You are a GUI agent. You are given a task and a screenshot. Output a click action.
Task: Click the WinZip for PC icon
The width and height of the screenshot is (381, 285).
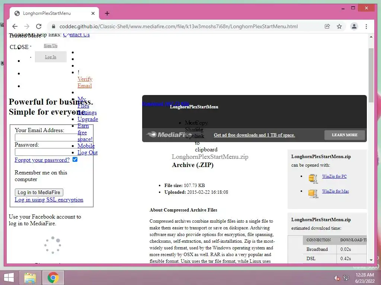313,179
